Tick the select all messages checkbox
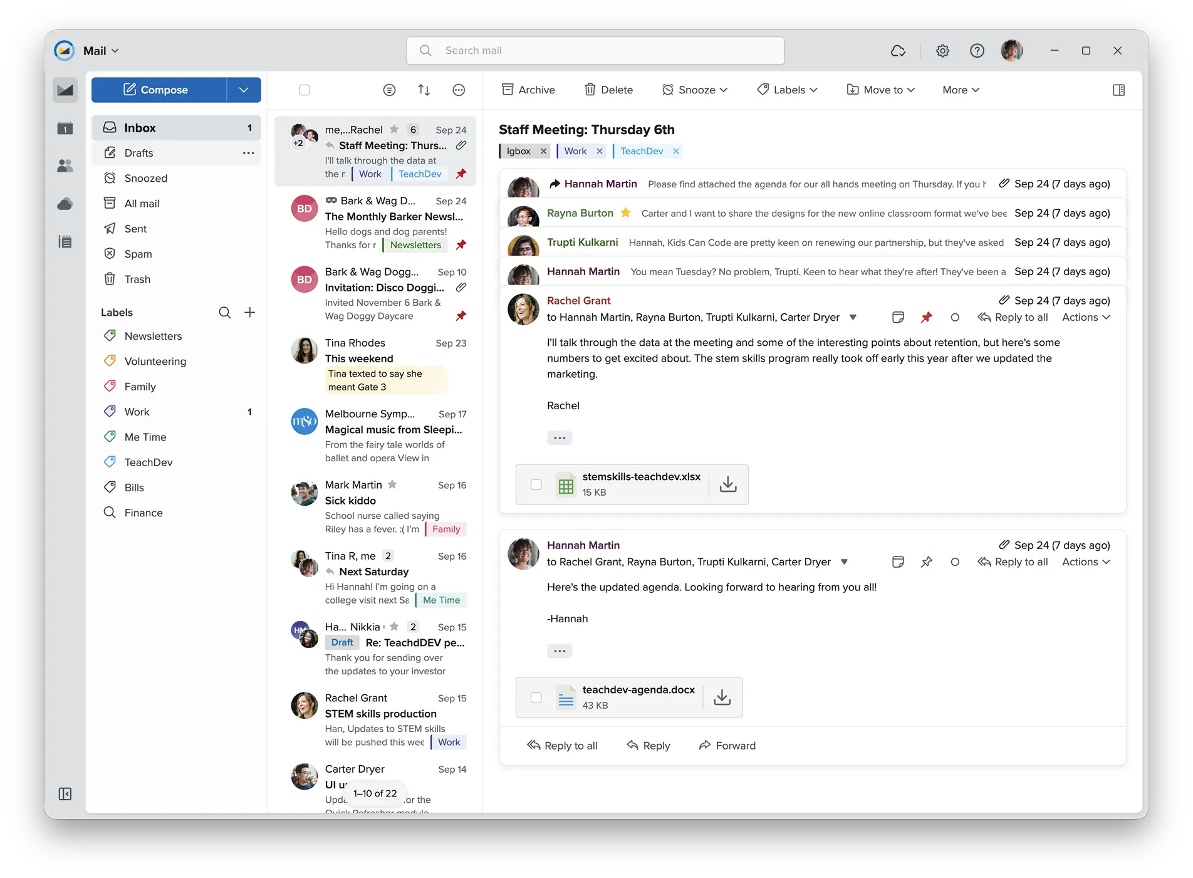Viewport: 1193px width, 878px height. (x=305, y=90)
